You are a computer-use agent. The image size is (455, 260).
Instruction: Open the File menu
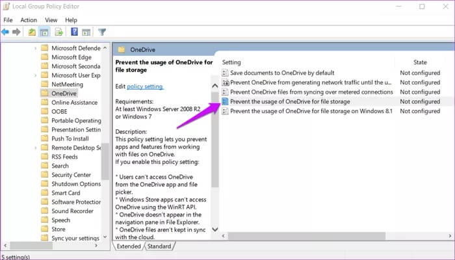[8, 20]
